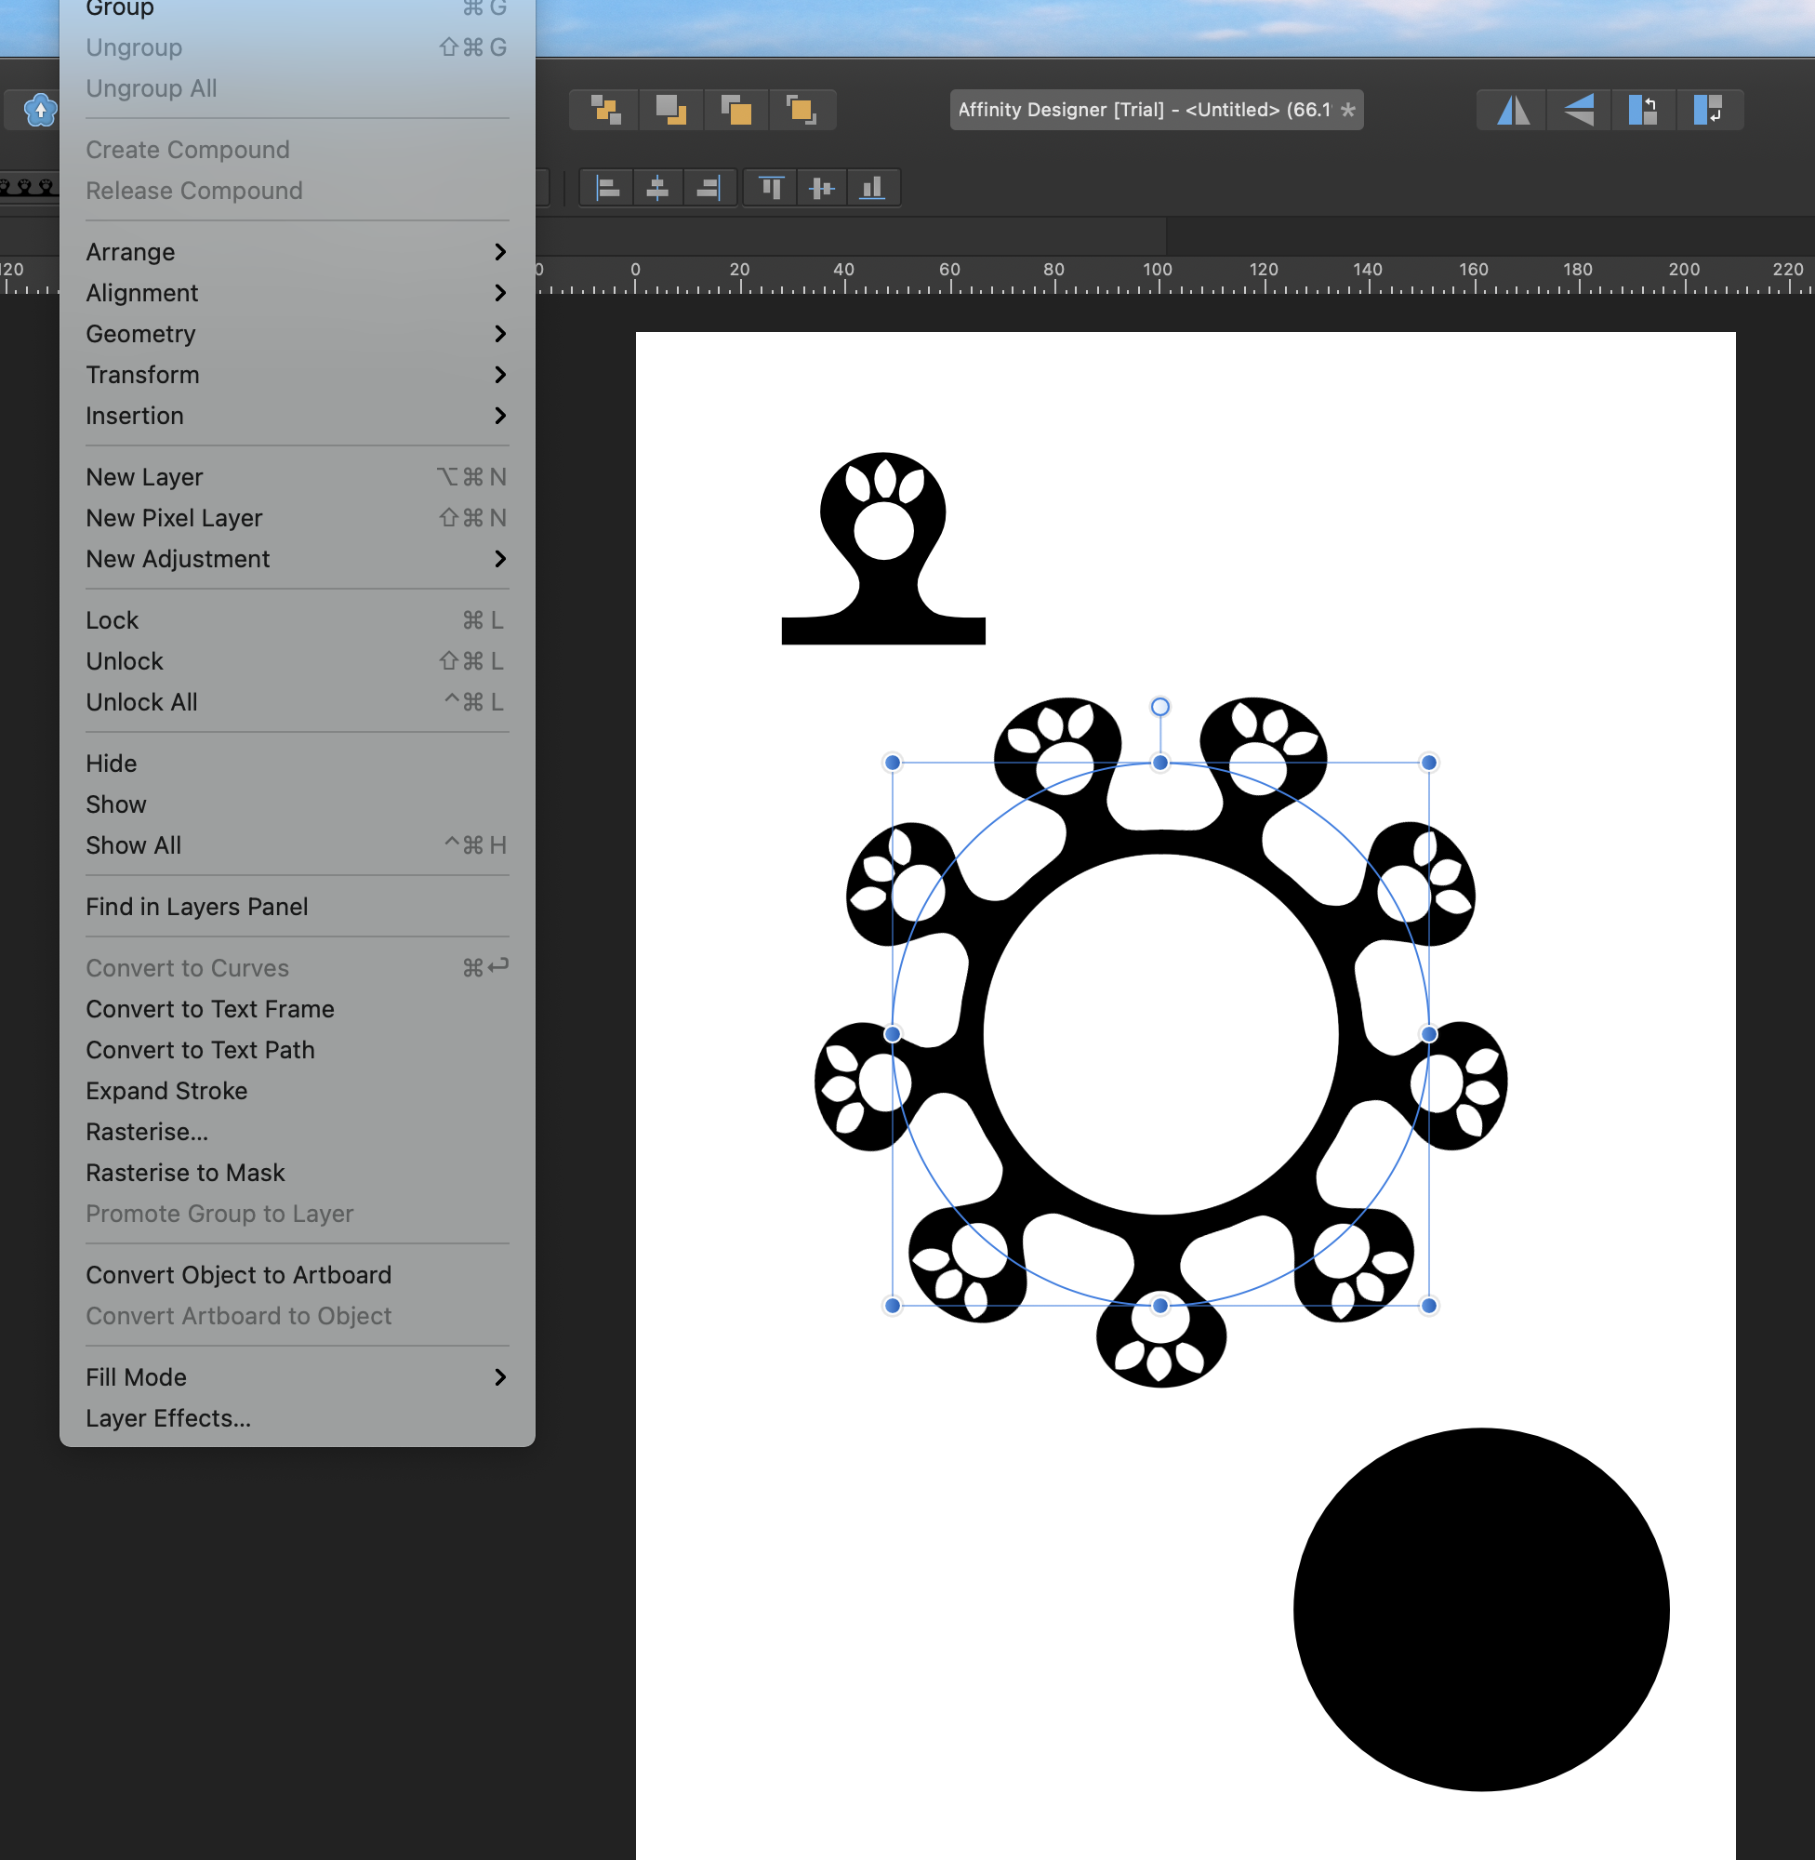This screenshot has height=1860, width=1815.
Task: Expand the New Adjustment submenu
Action: [297, 559]
